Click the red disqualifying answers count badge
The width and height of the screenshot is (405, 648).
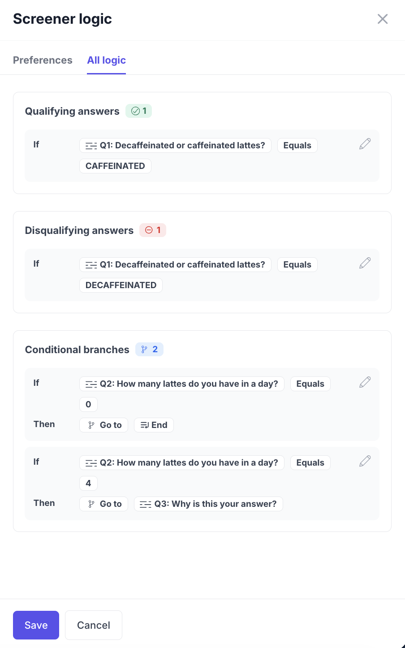pyautogui.click(x=153, y=230)
